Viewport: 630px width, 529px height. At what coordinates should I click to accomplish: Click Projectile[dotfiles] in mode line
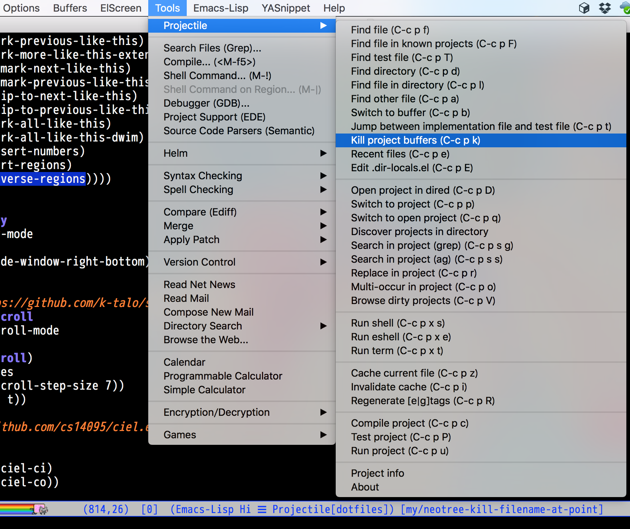[x=330, y=509]
